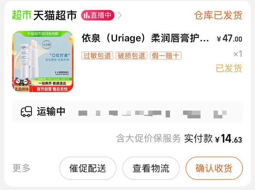This screenshot has height=190, width=255.
Task: Expand store page via chevron arrow
Action: [x=120, y=16]
